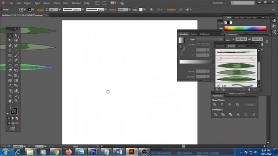Open the Stroke color dropdown in control bar
278x156 pixels.
tap(33, 10)
